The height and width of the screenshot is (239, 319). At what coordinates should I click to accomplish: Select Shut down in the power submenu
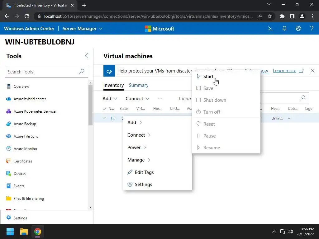226,100
